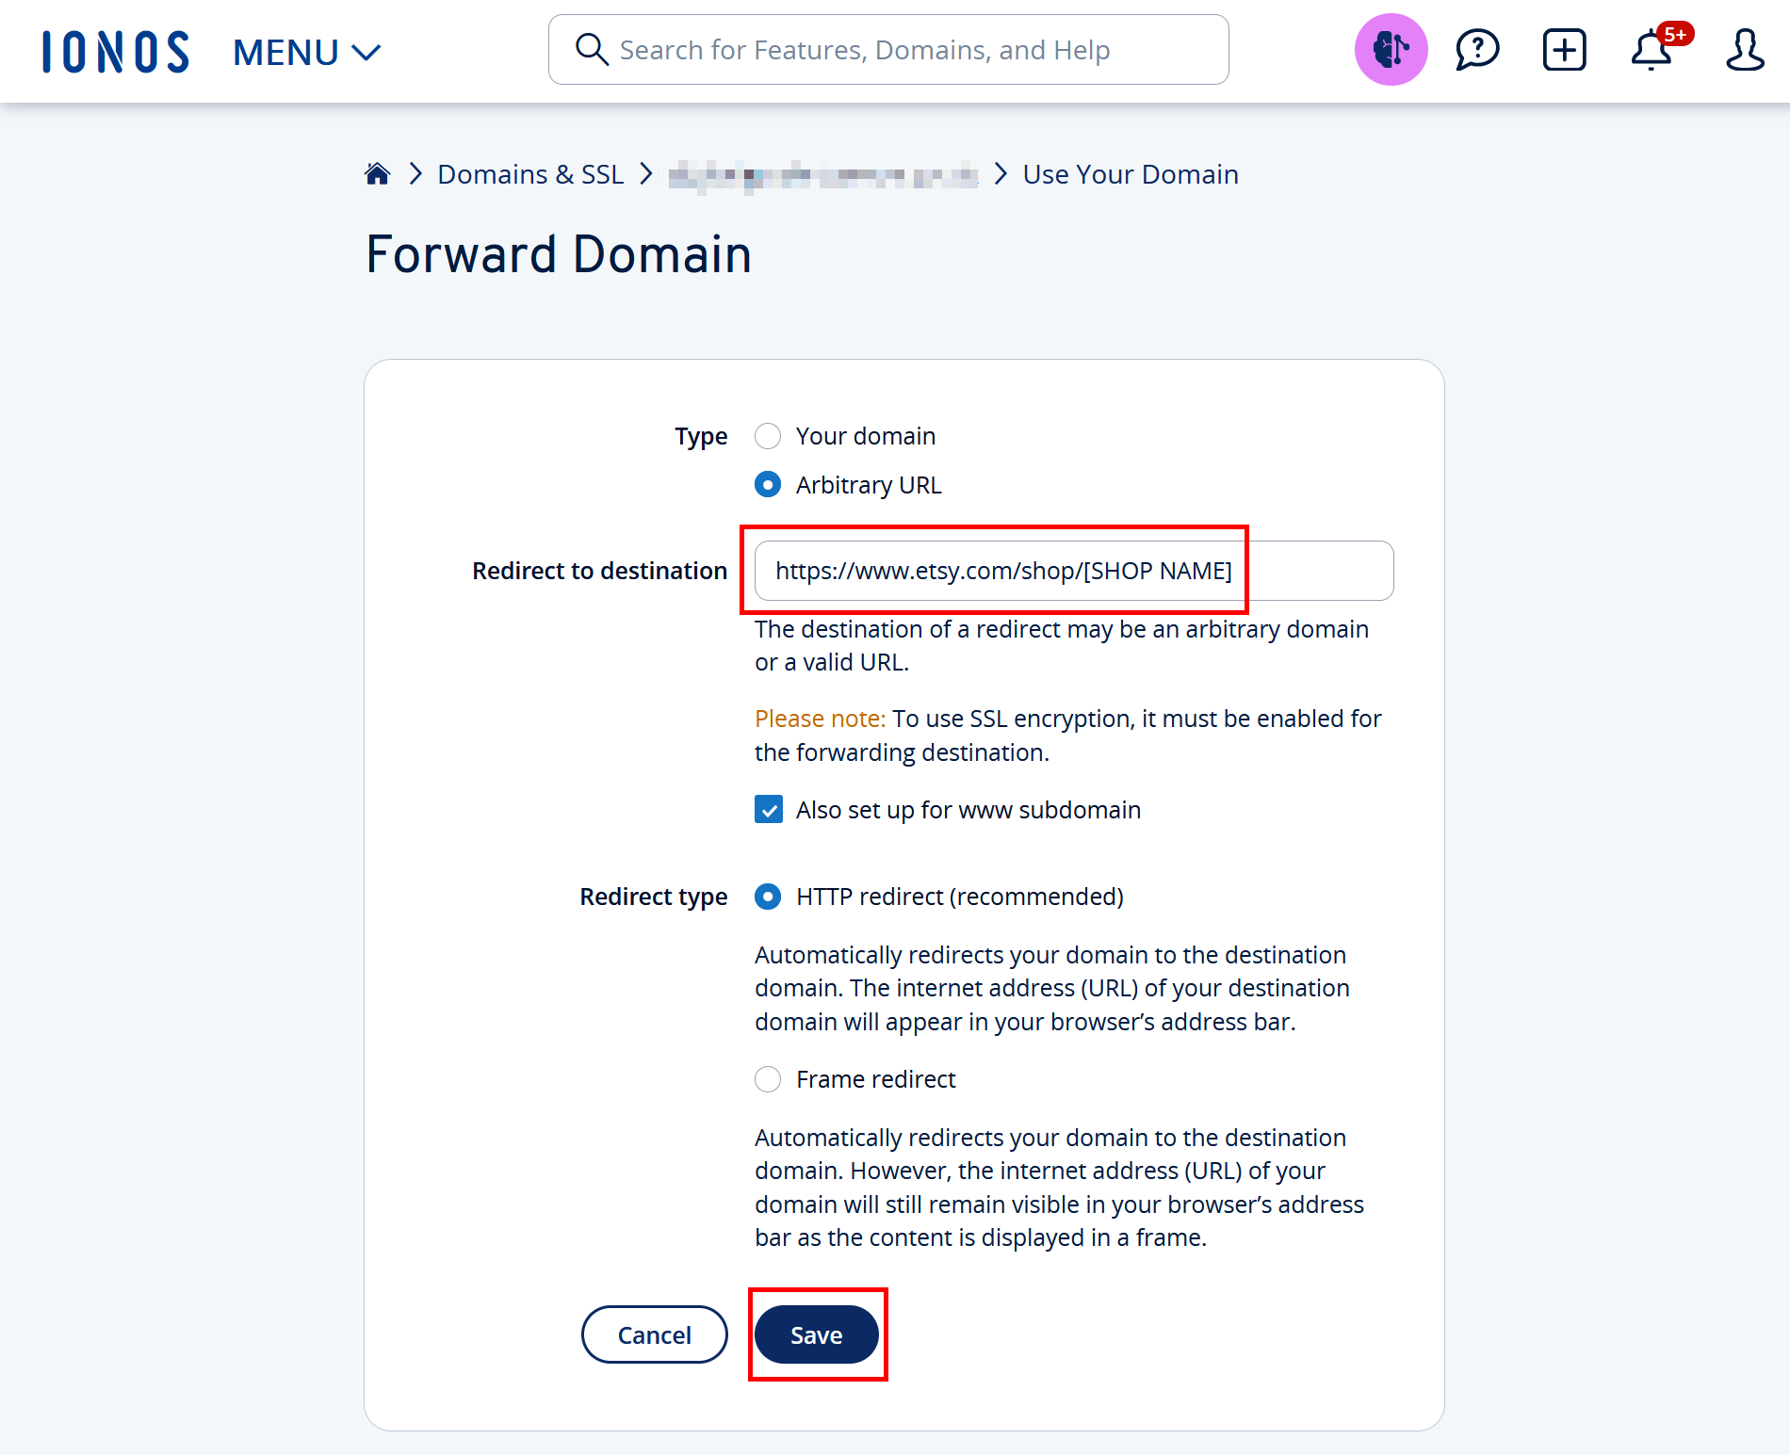Screen dimensions: 1790x1455
Task: Go to the home breadcrumb icon
Action: click(378, 173)
